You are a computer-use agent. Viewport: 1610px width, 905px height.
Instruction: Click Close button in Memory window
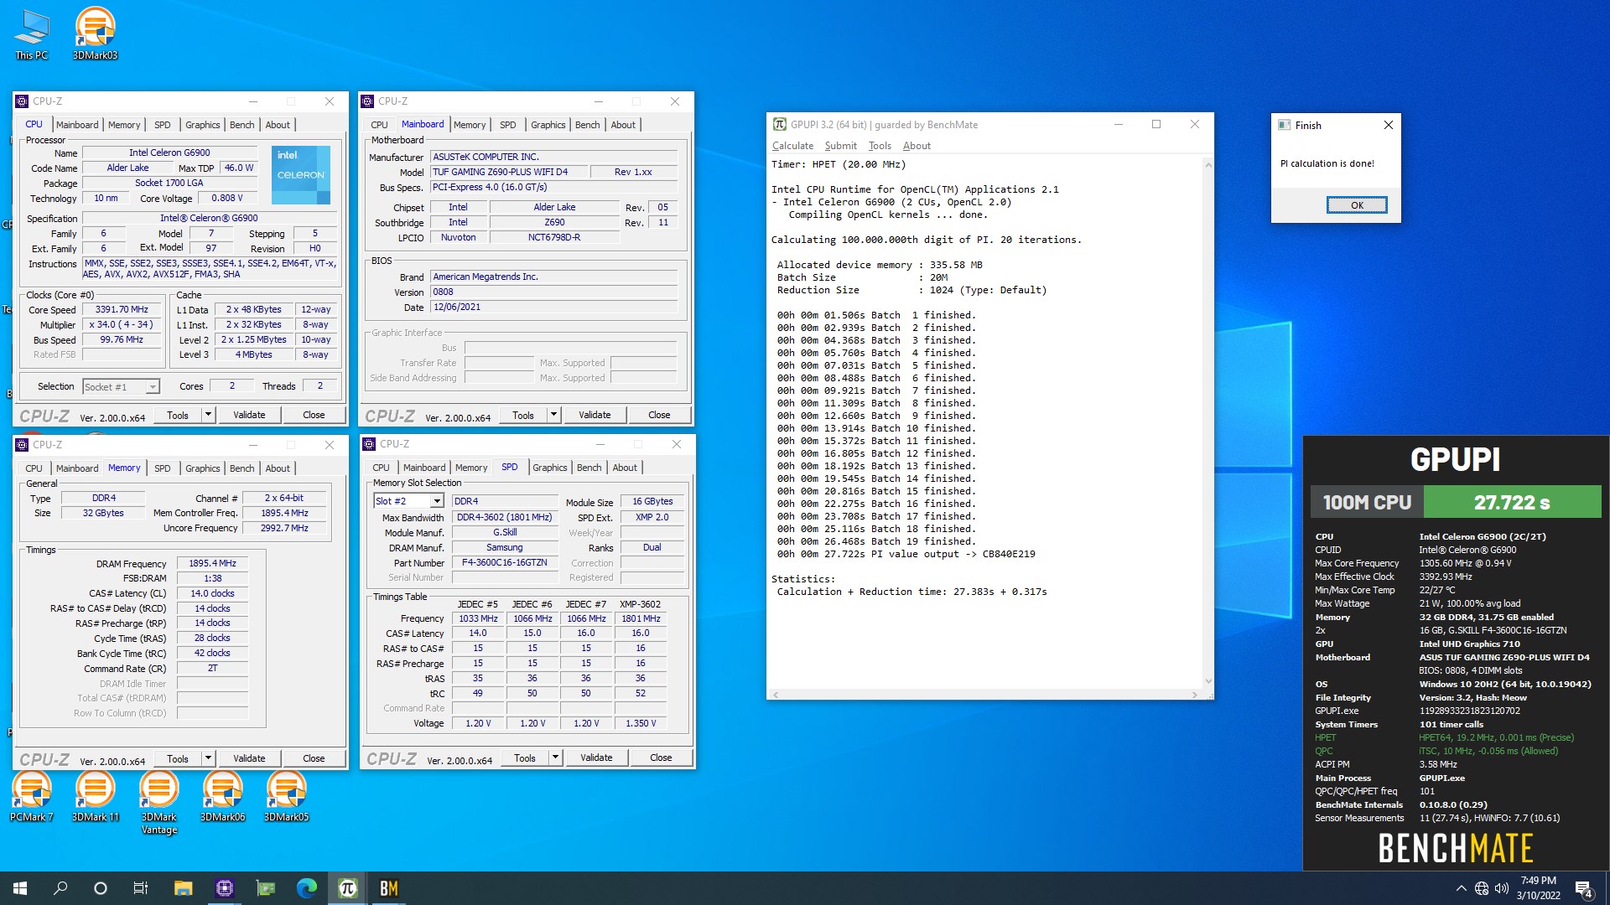point(314,758)
